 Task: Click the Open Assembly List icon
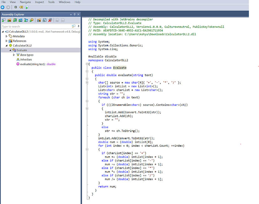pos(39,20)
